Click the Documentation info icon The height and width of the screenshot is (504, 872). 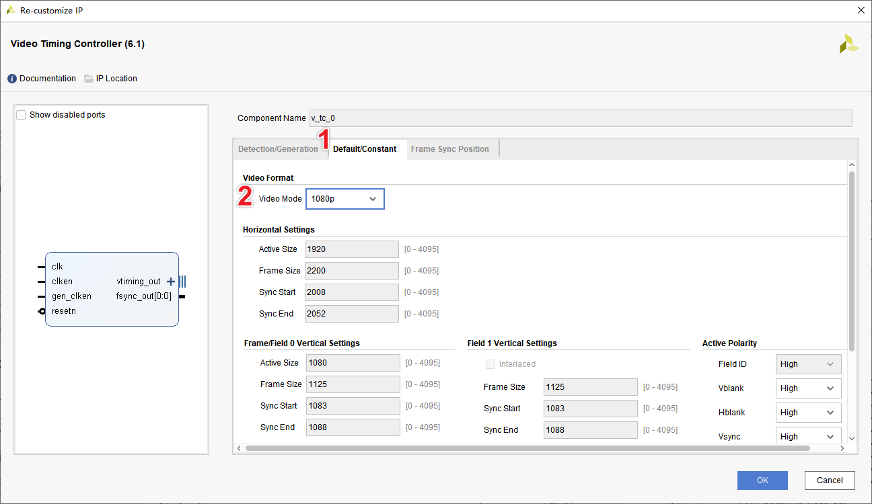(12, 79)
